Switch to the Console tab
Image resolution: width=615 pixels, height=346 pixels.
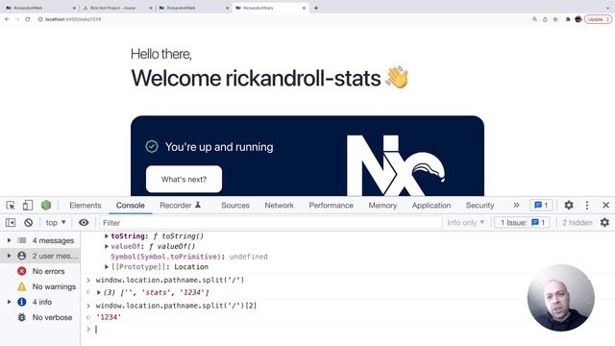pos(131,205)
